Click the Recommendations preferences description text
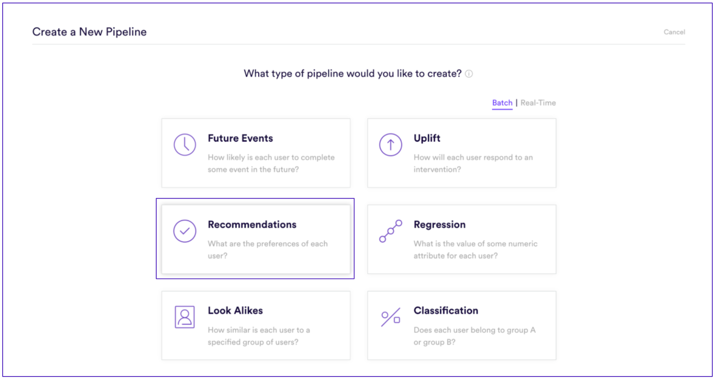Viewport: 716px width, 380px height. click(x=268, y=250)
